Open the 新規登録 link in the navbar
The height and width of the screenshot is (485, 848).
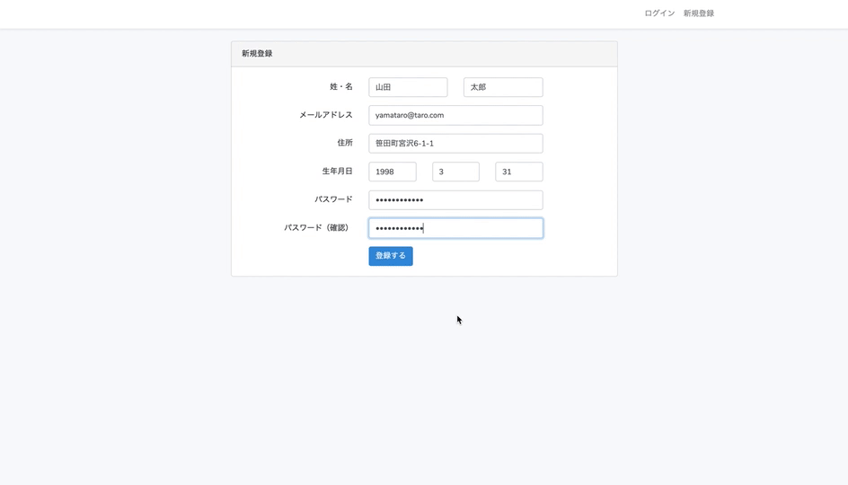[x=698, y=13]
